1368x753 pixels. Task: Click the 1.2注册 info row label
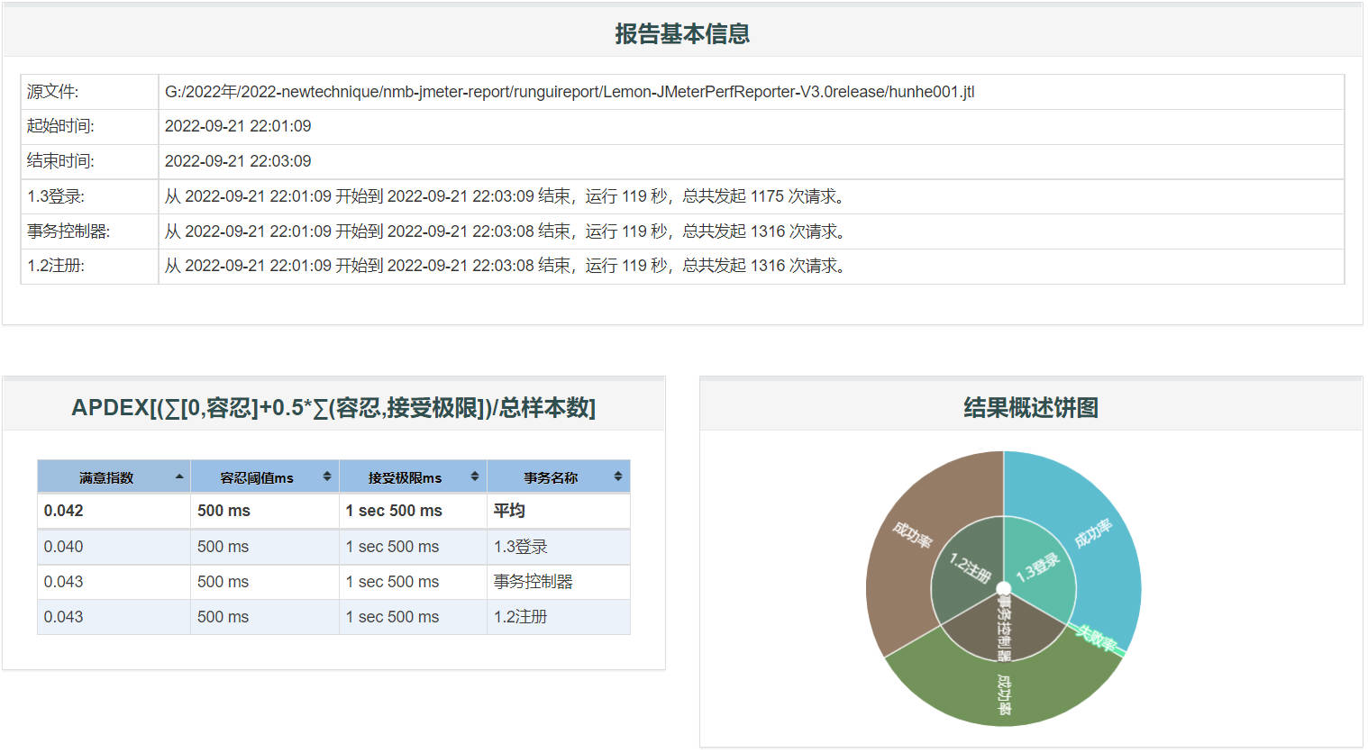coord(56,266)
